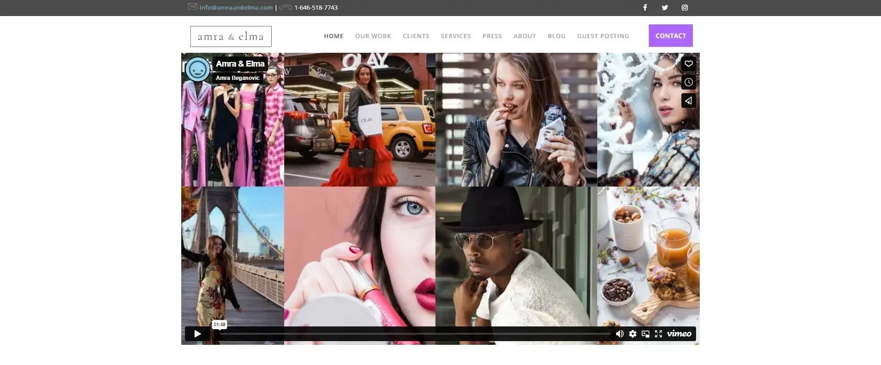Click the 01:39 duration tooltip
The height and width of the screenshot is (365, 881).
(219, 324)
